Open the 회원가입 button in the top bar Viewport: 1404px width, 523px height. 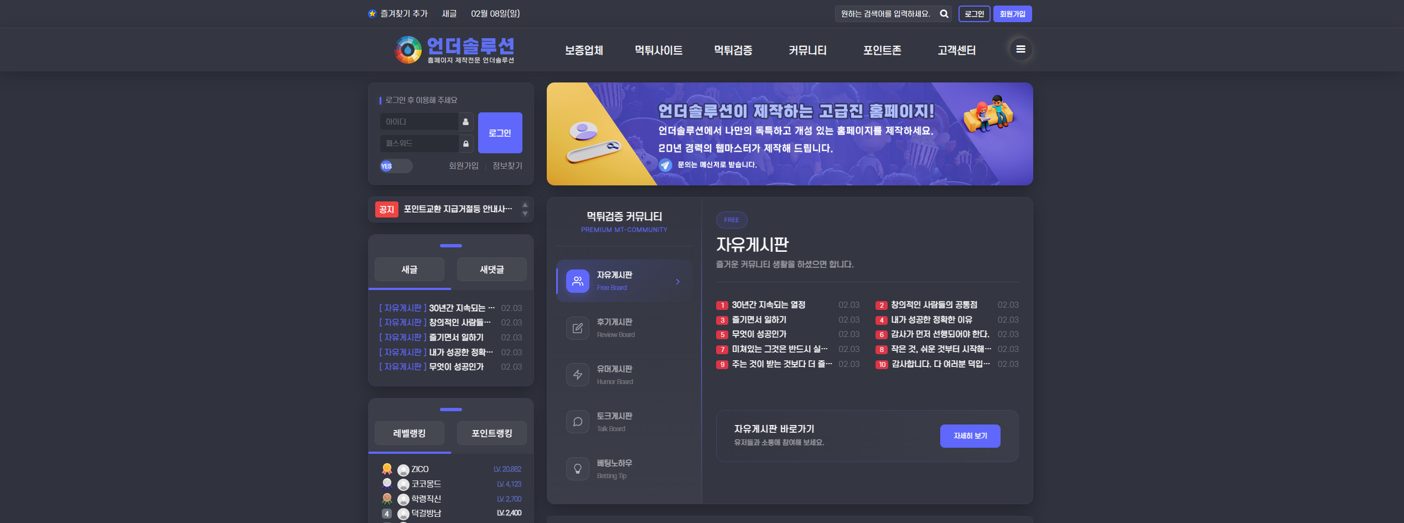click(1012, 14)
